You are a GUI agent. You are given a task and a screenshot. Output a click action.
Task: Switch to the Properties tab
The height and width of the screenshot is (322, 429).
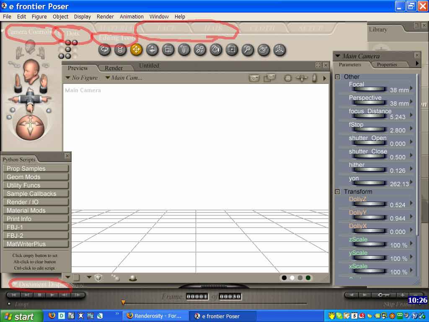[x=387, y=65]
